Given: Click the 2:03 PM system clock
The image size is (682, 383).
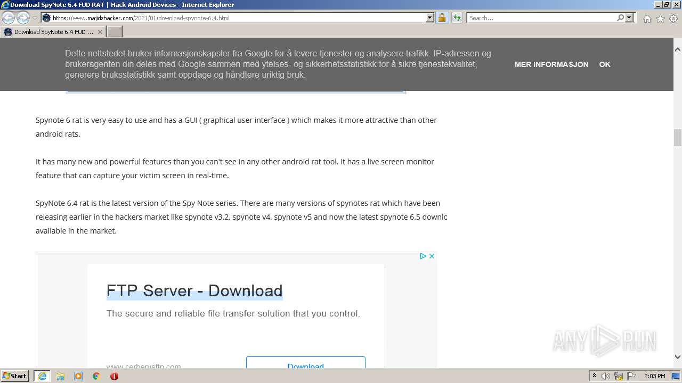Looking at the screenshot, I should (654, 376).
